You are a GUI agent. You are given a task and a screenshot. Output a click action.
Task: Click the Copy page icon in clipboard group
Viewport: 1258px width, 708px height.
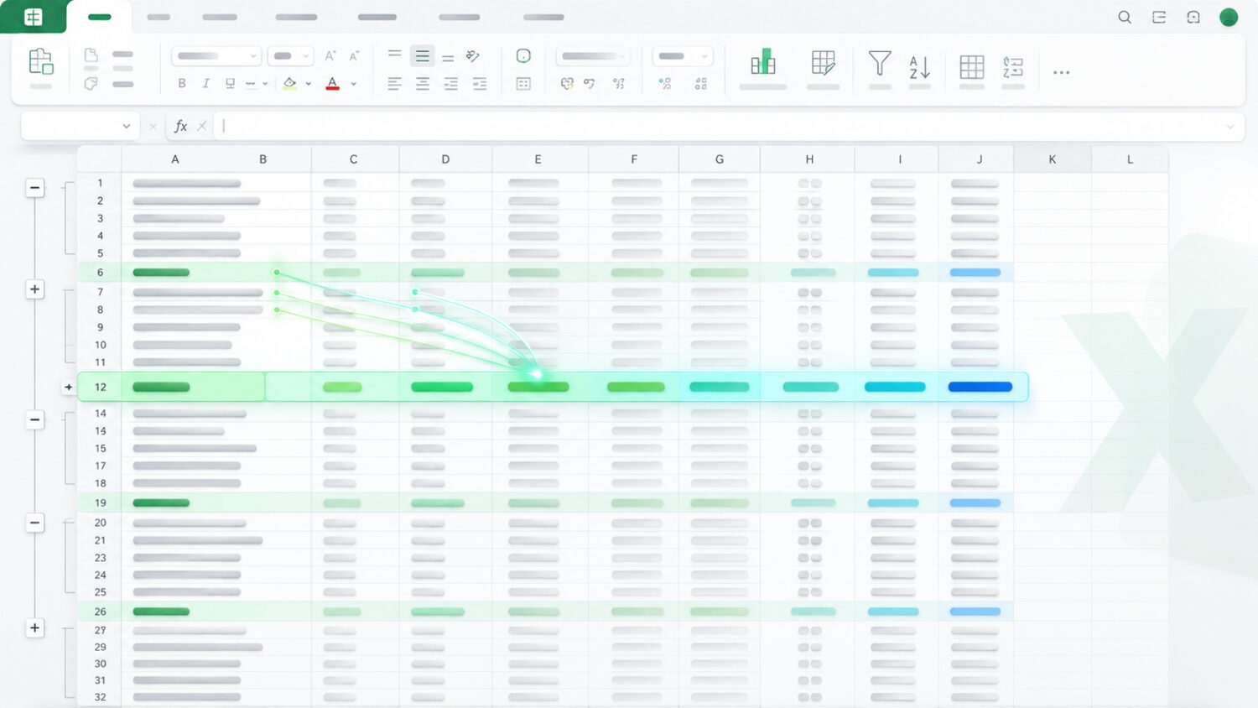coord(91,55)
